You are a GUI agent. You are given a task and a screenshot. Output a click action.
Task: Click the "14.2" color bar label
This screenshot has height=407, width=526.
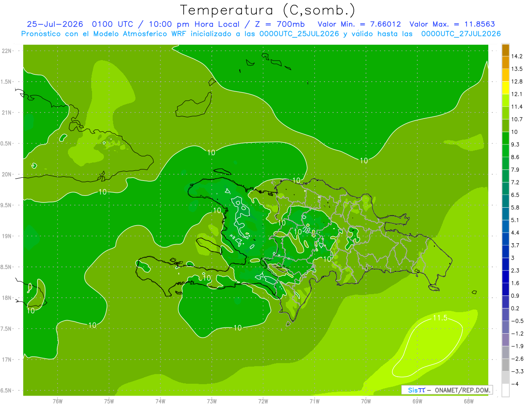pos(517,56)
